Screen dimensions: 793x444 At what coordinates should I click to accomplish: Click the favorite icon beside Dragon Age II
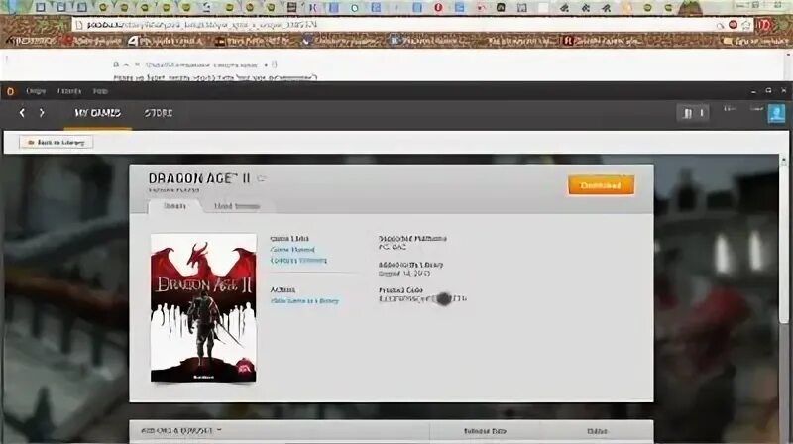(x=262, y=178)
